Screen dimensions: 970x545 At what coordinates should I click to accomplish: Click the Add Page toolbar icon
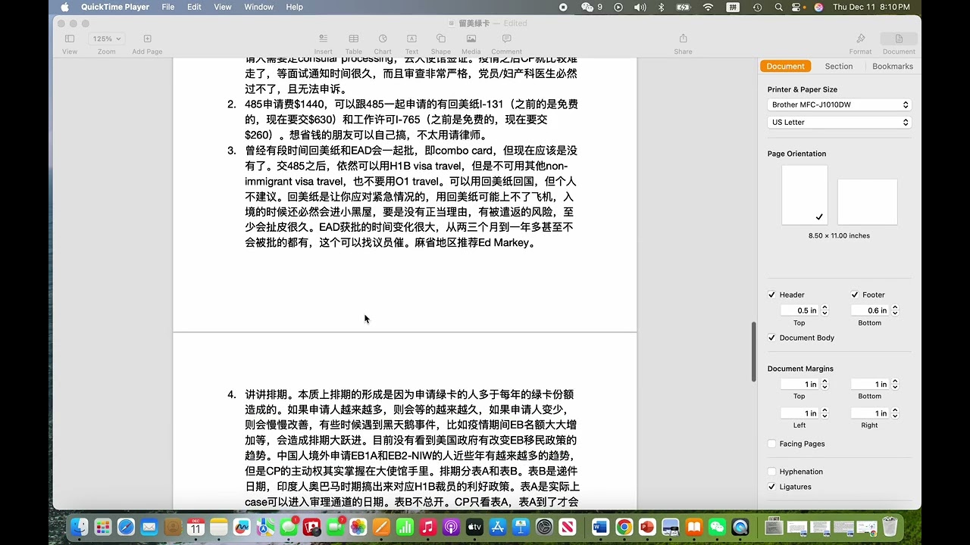pyautogui.click(x=147, y=39)
